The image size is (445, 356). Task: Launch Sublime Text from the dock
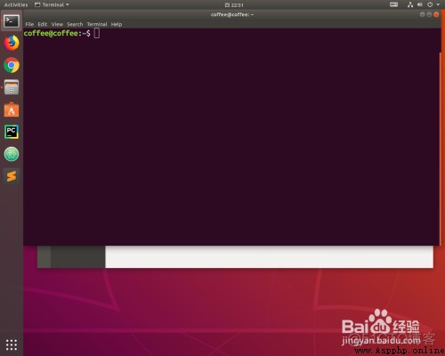[12, 176]
